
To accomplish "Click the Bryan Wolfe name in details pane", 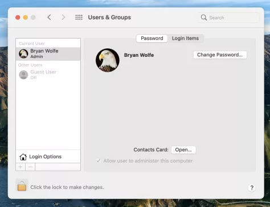I will click(x=139, y=55).
